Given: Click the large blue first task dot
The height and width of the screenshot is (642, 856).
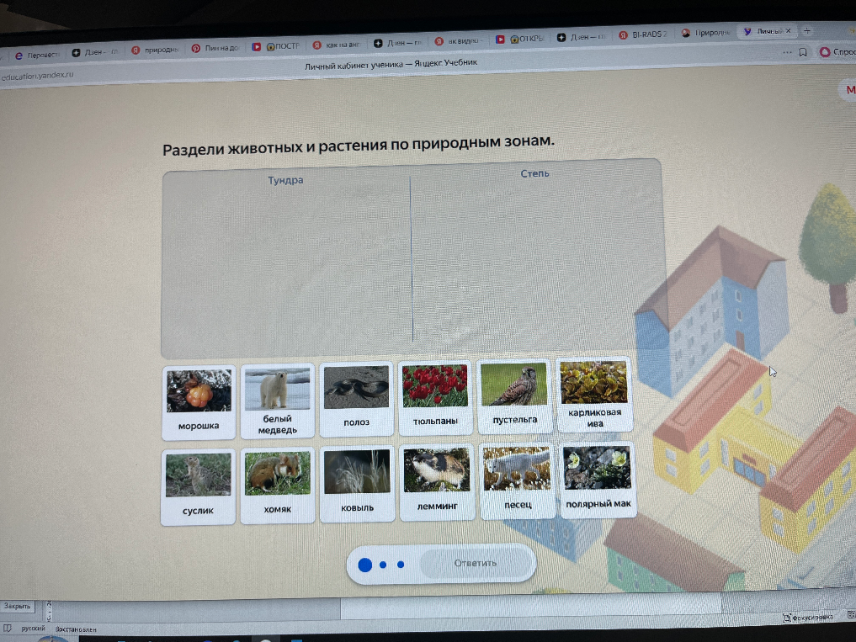Looking at the screenshot, I should pos(364,565).
